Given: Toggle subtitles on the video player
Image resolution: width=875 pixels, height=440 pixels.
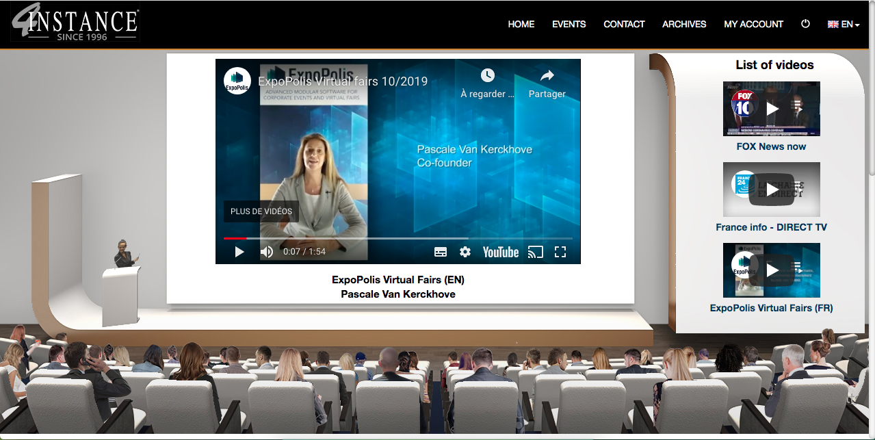Looking at the screenshot, I should 441,252.
